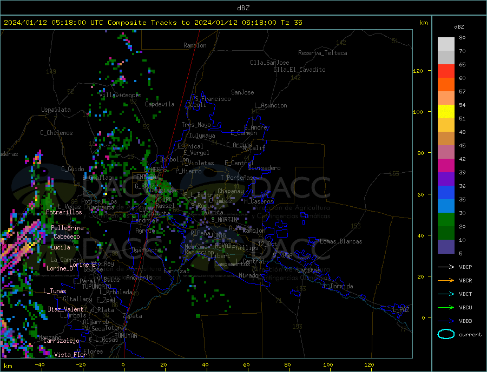Click the 'Mirador' map label
487x372 pixels.
point(249,275)
